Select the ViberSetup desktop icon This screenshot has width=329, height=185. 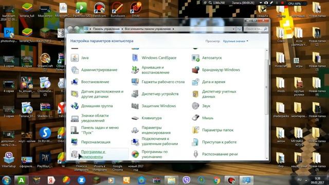click(x=9, y=160)
